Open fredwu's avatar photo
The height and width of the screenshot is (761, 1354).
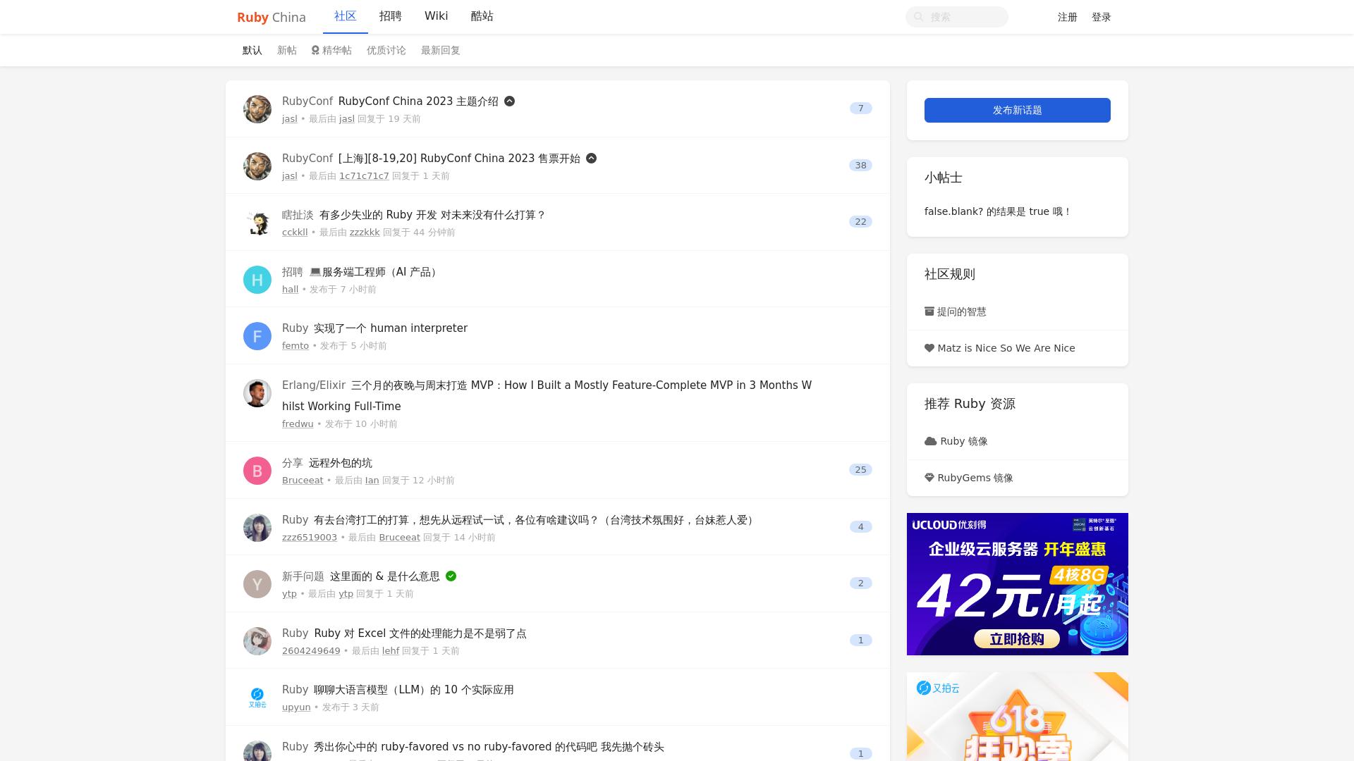(x=257, y=393)
